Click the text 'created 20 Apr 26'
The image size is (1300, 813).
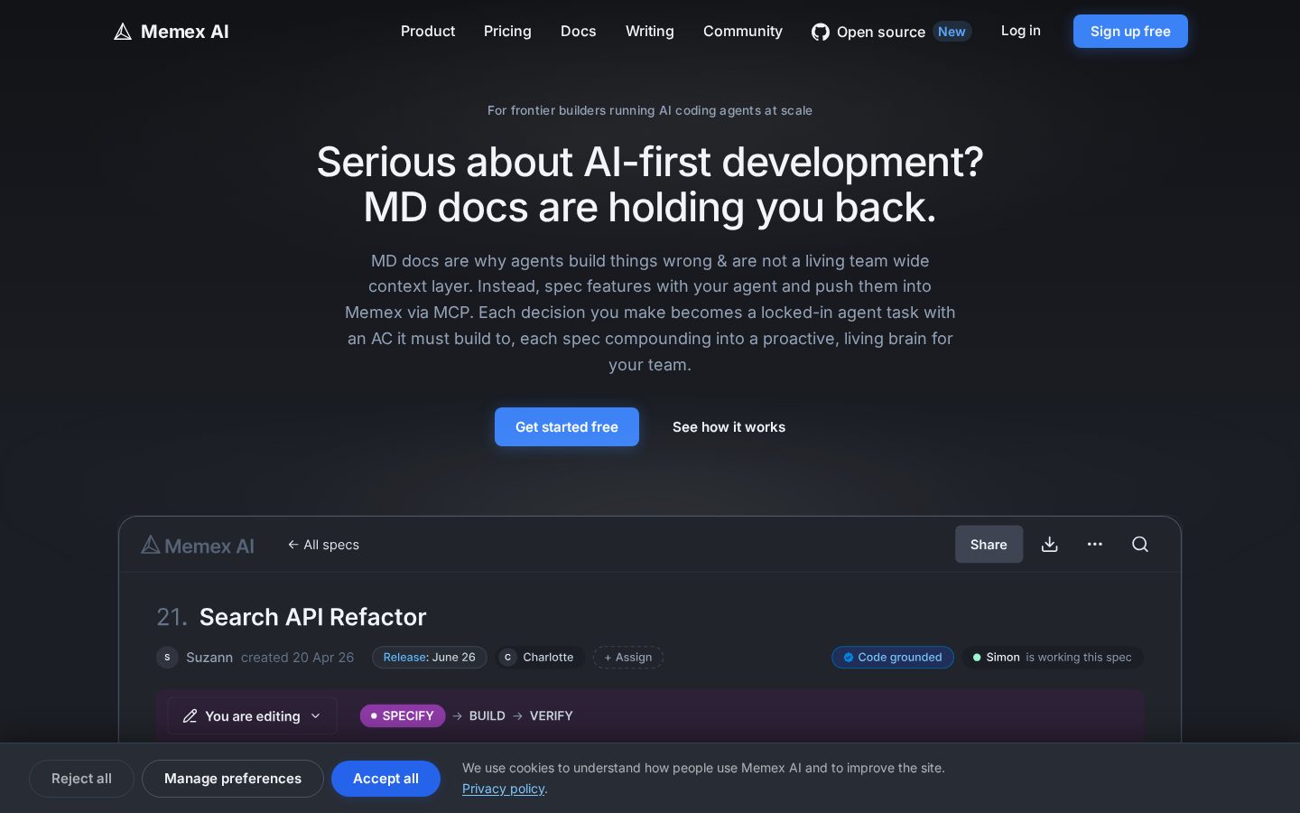tap(298, 658)
